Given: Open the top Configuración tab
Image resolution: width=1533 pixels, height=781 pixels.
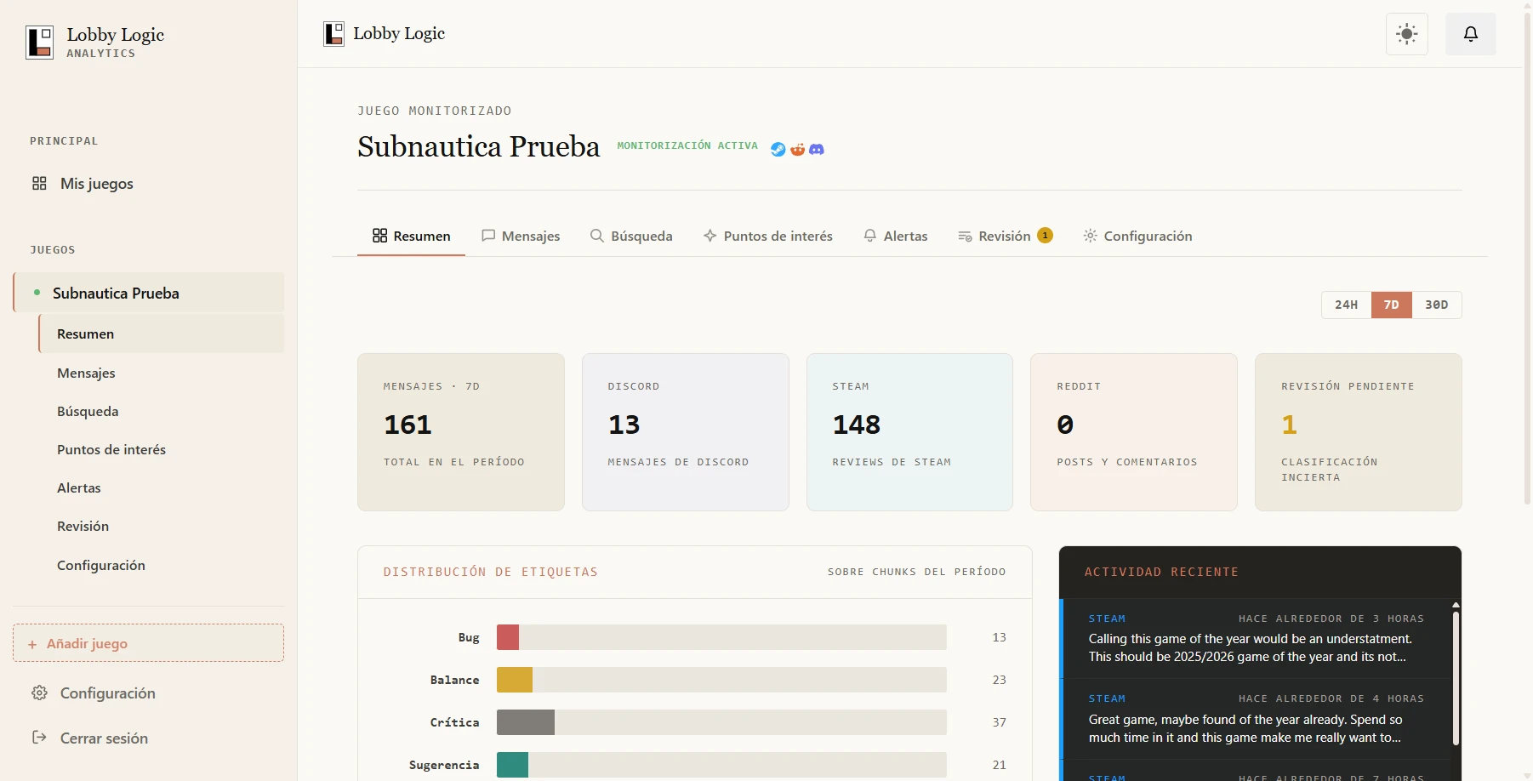Looking at the screenshot, I should tap(1138, 236).
